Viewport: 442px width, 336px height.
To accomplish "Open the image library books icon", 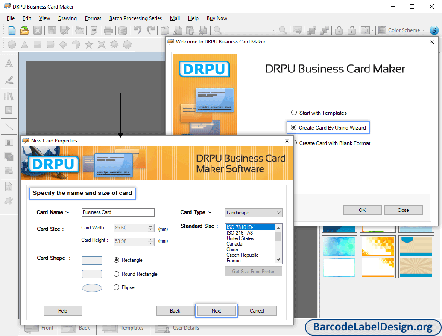I will tap(9, 96).
